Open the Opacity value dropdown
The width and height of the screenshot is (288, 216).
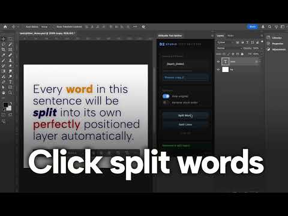(x=262, y=48)
